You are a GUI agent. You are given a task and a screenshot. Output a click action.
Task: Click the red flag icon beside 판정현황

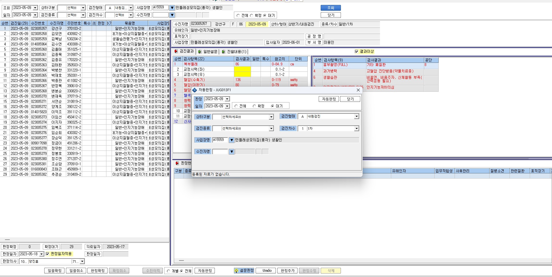[x=177, y=163]
